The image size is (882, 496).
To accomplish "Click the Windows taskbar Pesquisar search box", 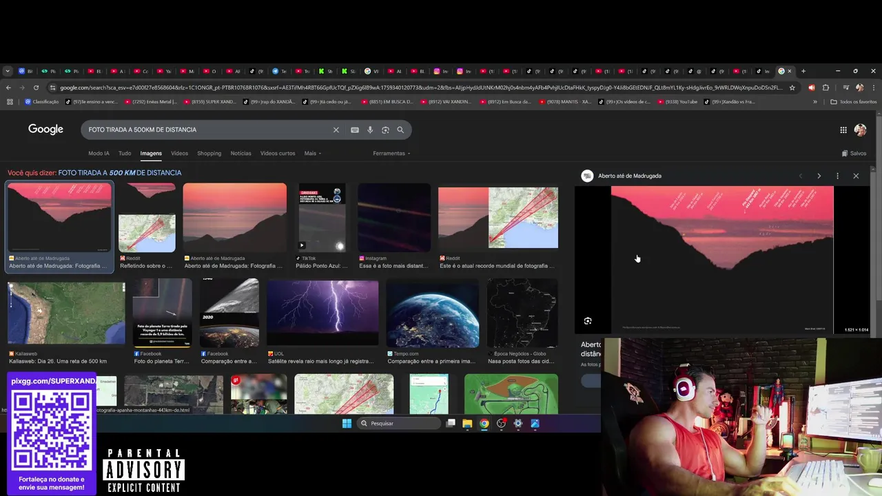I will [x=399, y=424].
